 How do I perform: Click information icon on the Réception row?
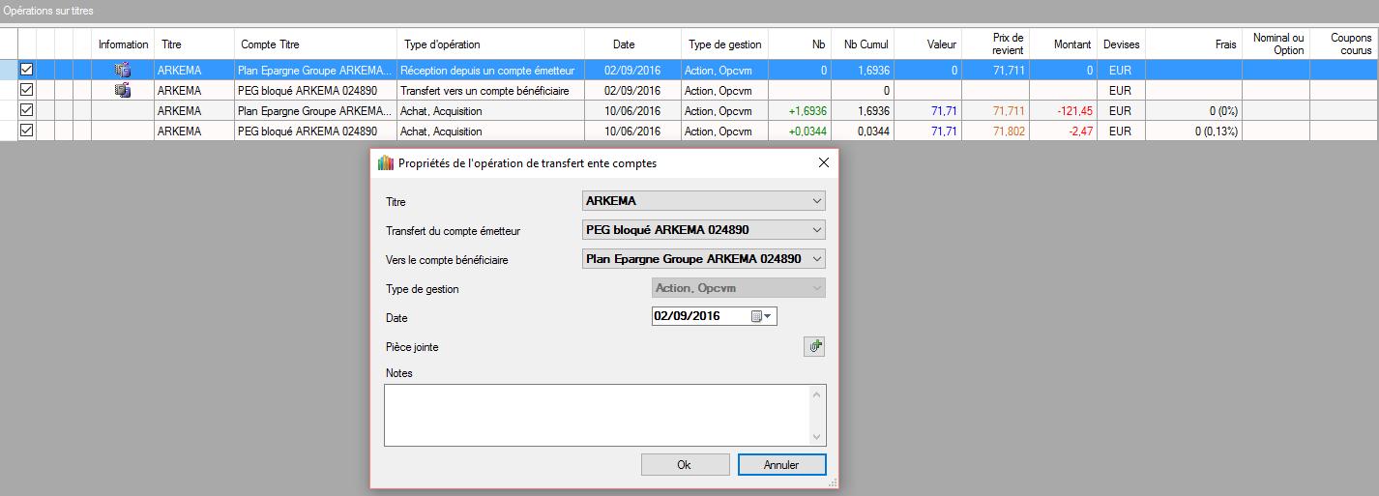pyautogui.click(x=123, y=70)
